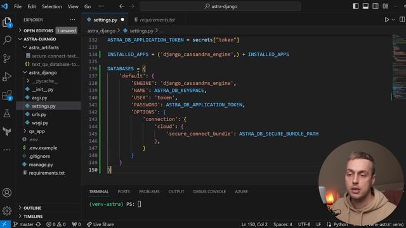The image size is (406, 228).
Task: Switch to the Output panel tab
Action: [x=176, y=191]
